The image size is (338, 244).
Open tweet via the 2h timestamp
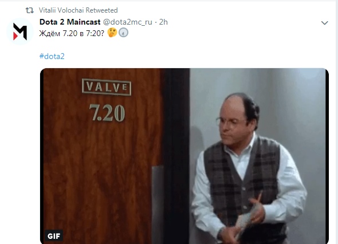point(163,22)
